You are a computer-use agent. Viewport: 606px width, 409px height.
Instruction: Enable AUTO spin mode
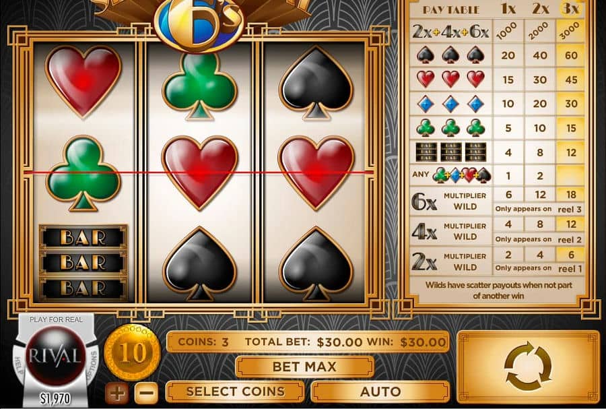[x=380, y=391]
